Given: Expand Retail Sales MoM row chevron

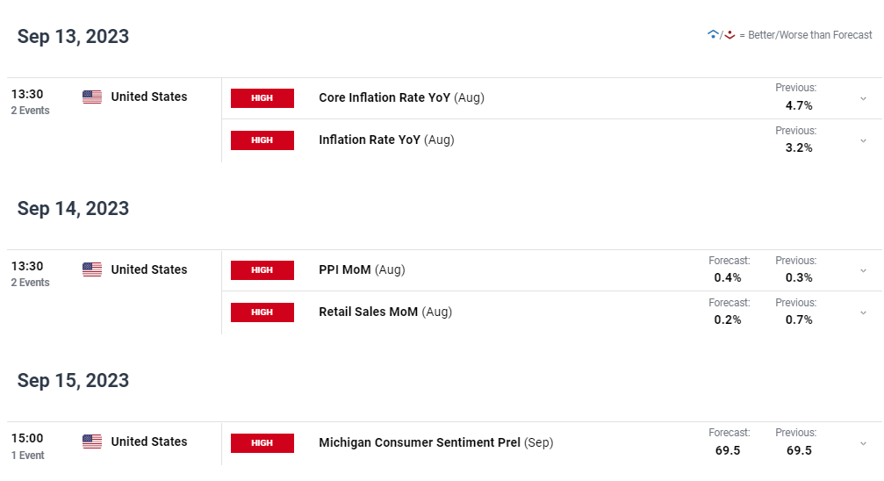Looking at the screenshot, I should pos(863,313).
